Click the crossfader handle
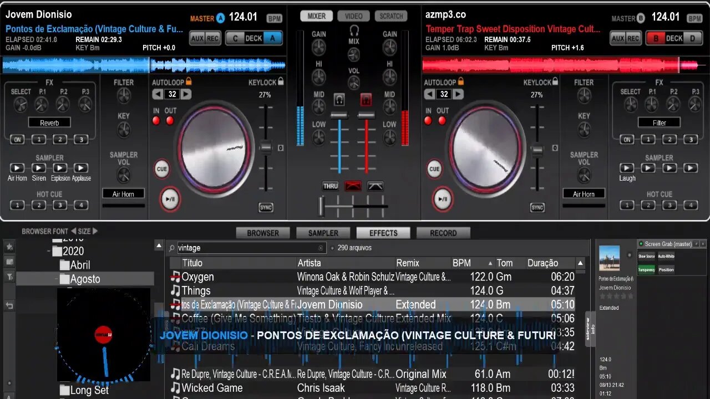Viewport: 710px width, 399px height. tap(321, 206)
